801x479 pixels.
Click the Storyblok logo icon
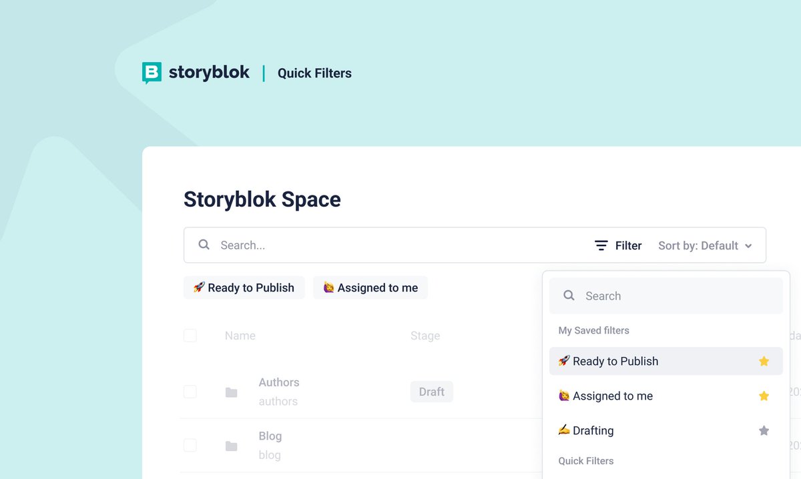point(152,73)
